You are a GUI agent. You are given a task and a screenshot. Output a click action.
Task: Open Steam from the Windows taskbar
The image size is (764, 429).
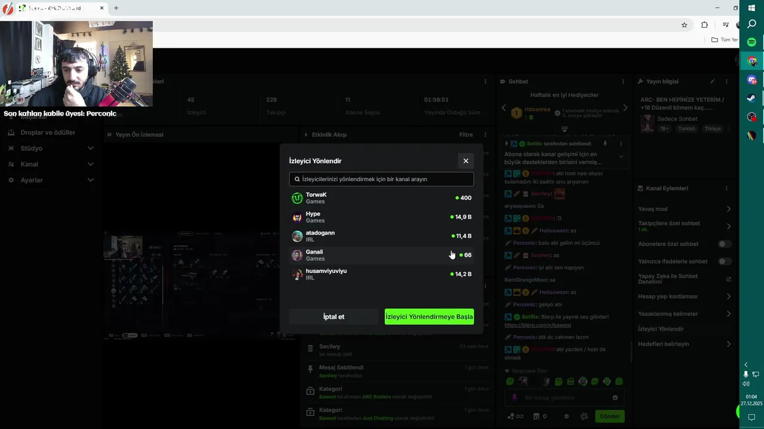tap(752, 98)
